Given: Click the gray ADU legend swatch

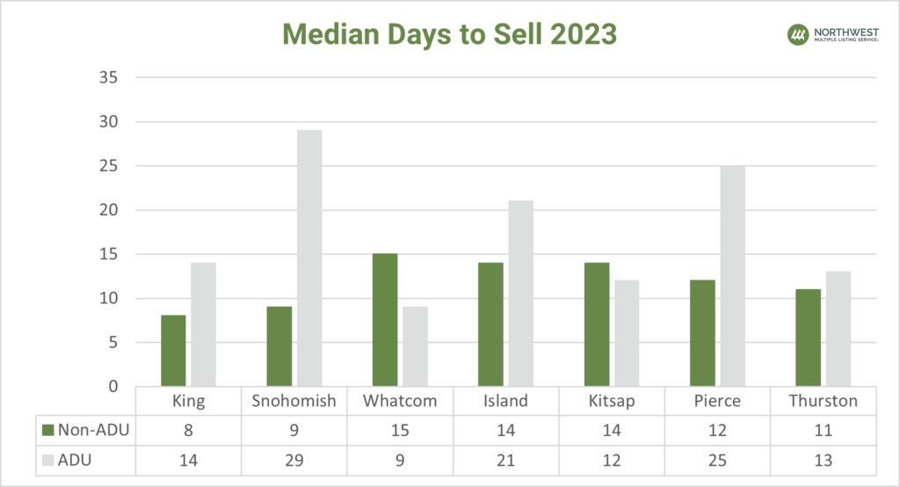Looking at the screenshot, I should point(47,459).
